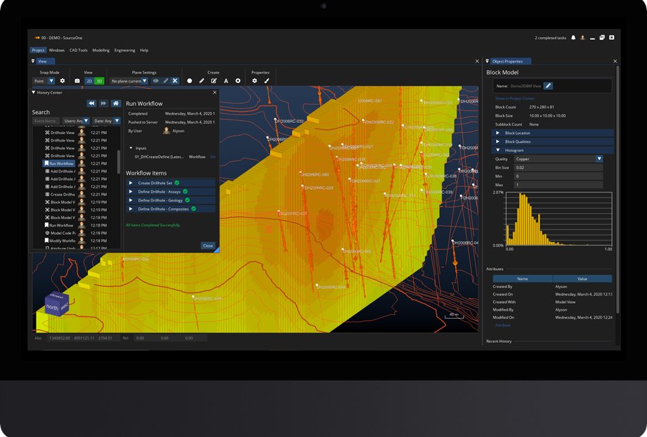
Task: Expand Define Drillhole - Geology workflow item
Action: [x=171, y=200]
